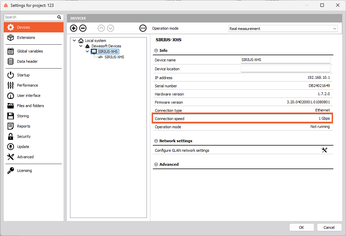Click the hardware version value 1.7.2.0
The image size is (346, 236).
pyautogui.click(x=324, y=94)
